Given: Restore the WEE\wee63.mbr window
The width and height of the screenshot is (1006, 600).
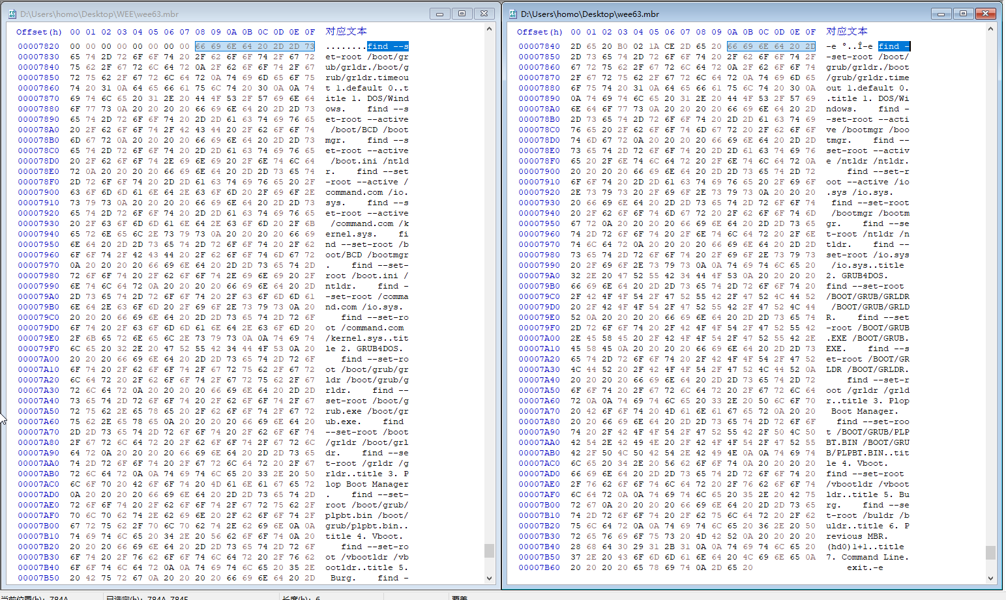Looking at the screenshot, I should 462,13.
